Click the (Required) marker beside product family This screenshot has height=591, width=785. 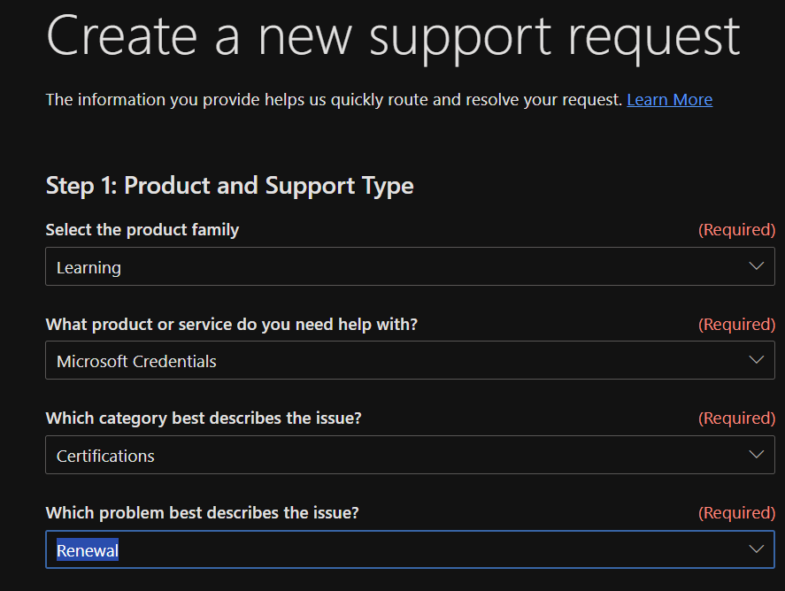[x=736, y=230]
